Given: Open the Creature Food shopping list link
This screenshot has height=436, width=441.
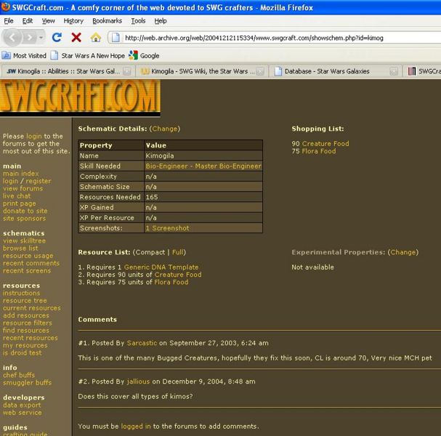Looking at the screenshot, I should [x=325, y=144].
